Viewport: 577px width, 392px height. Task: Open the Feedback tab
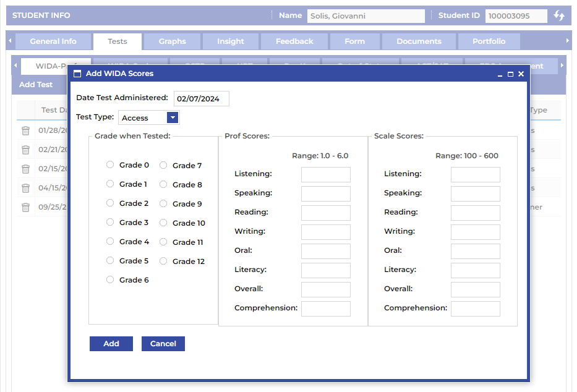pyautogui.click(x=294, y=41)
